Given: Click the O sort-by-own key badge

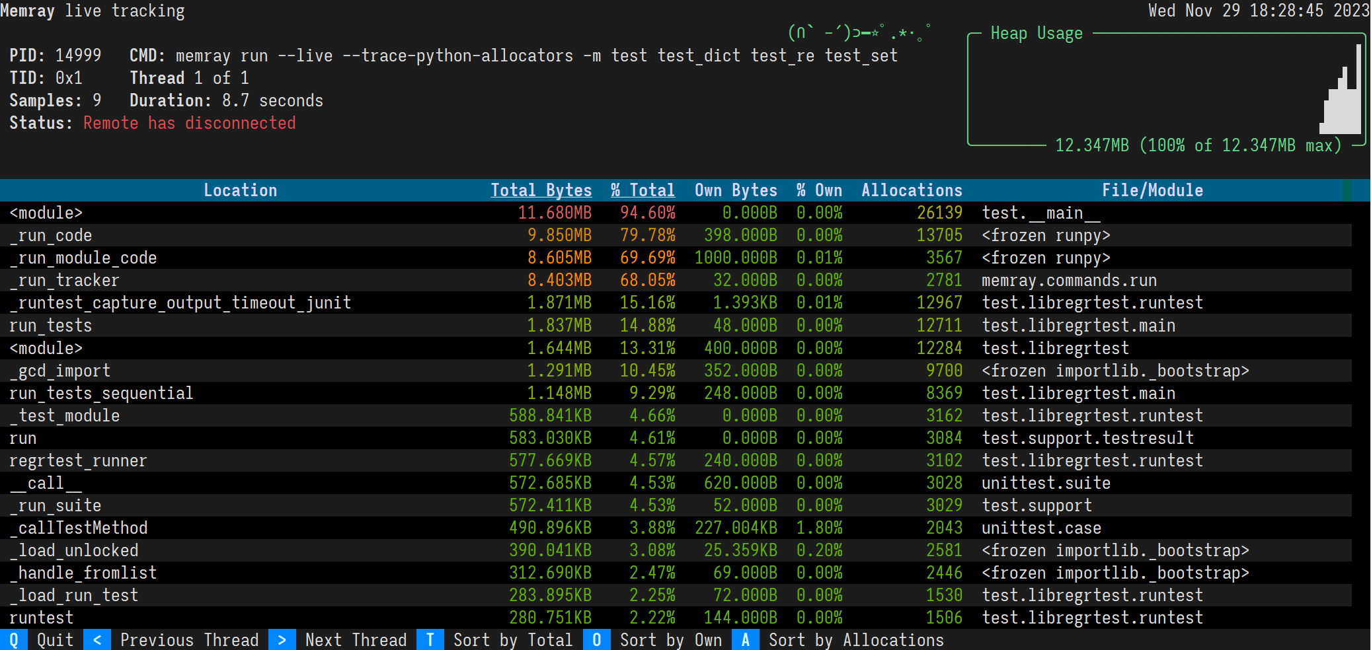Looking at the screenshot, I should 597,639.
